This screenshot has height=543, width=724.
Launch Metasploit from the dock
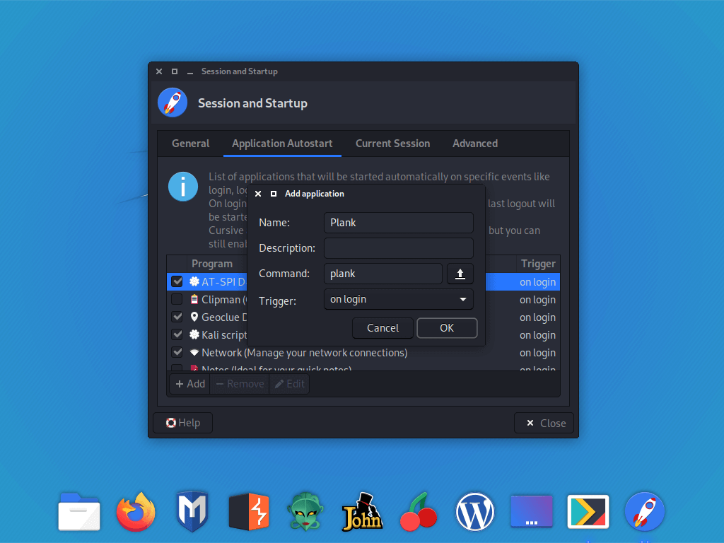click(x=192, y=511)
